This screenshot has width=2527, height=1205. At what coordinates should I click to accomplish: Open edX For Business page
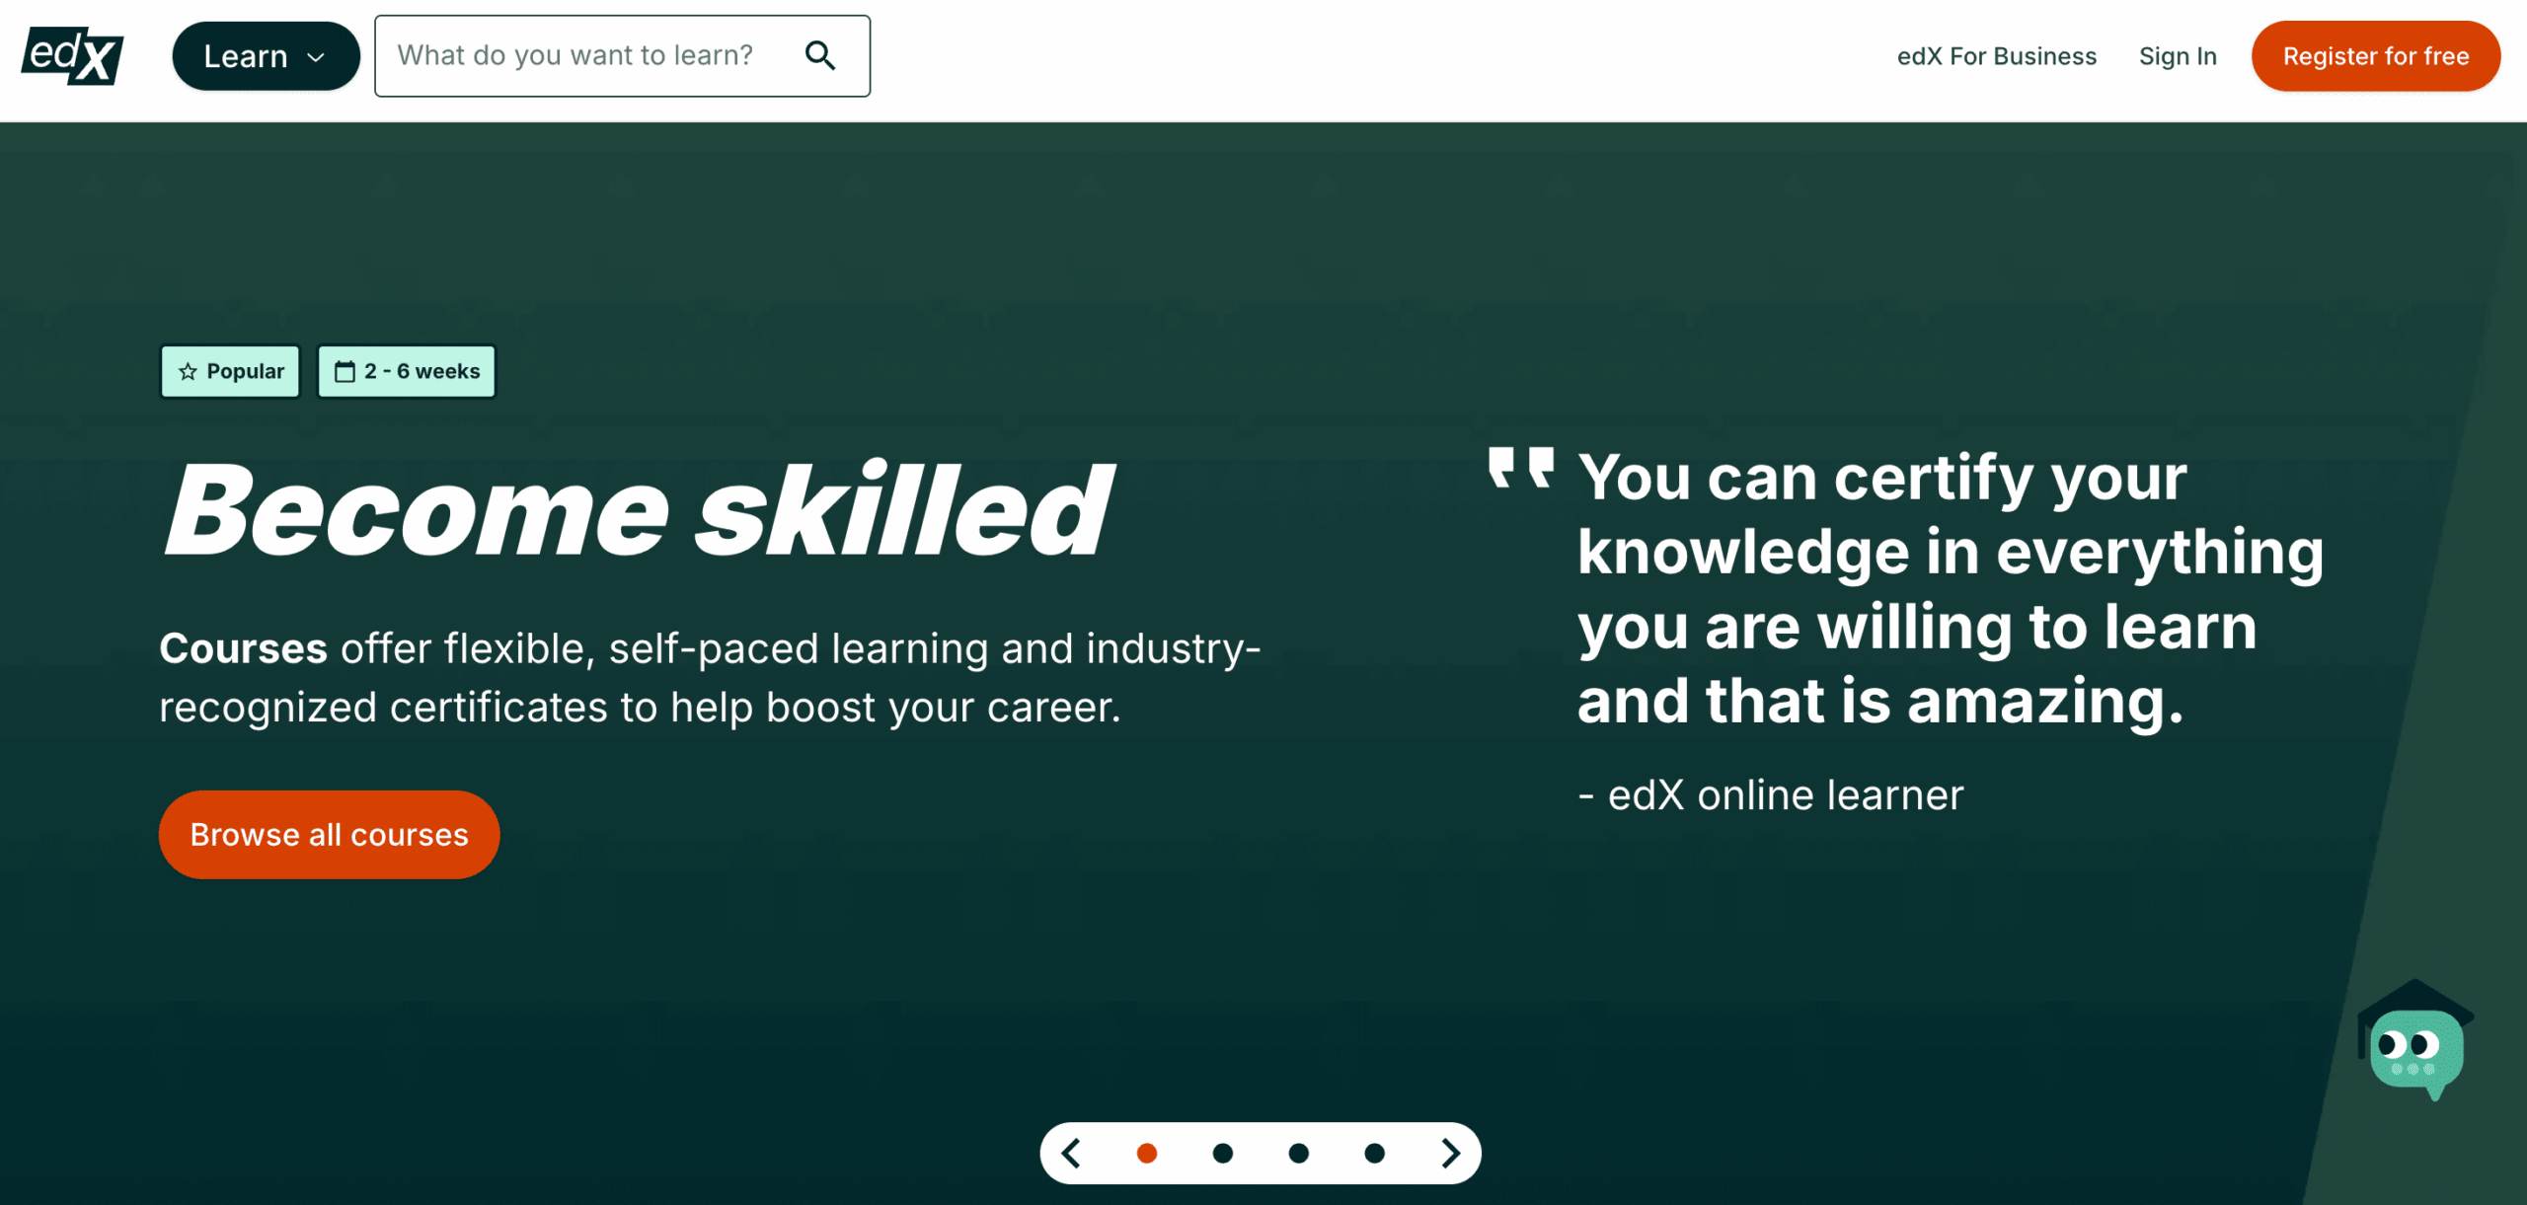(1996, 56)
